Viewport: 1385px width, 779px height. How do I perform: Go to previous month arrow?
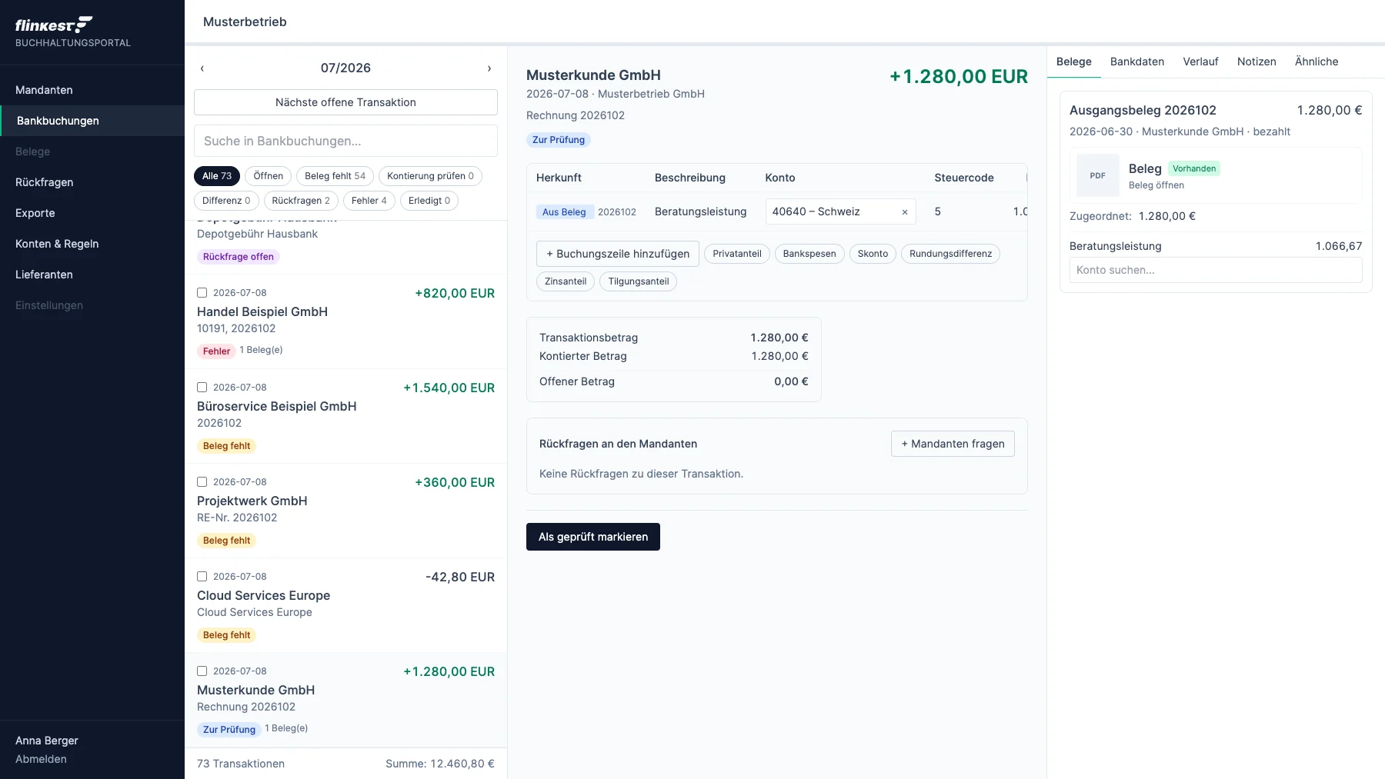[x=202, y=68]
